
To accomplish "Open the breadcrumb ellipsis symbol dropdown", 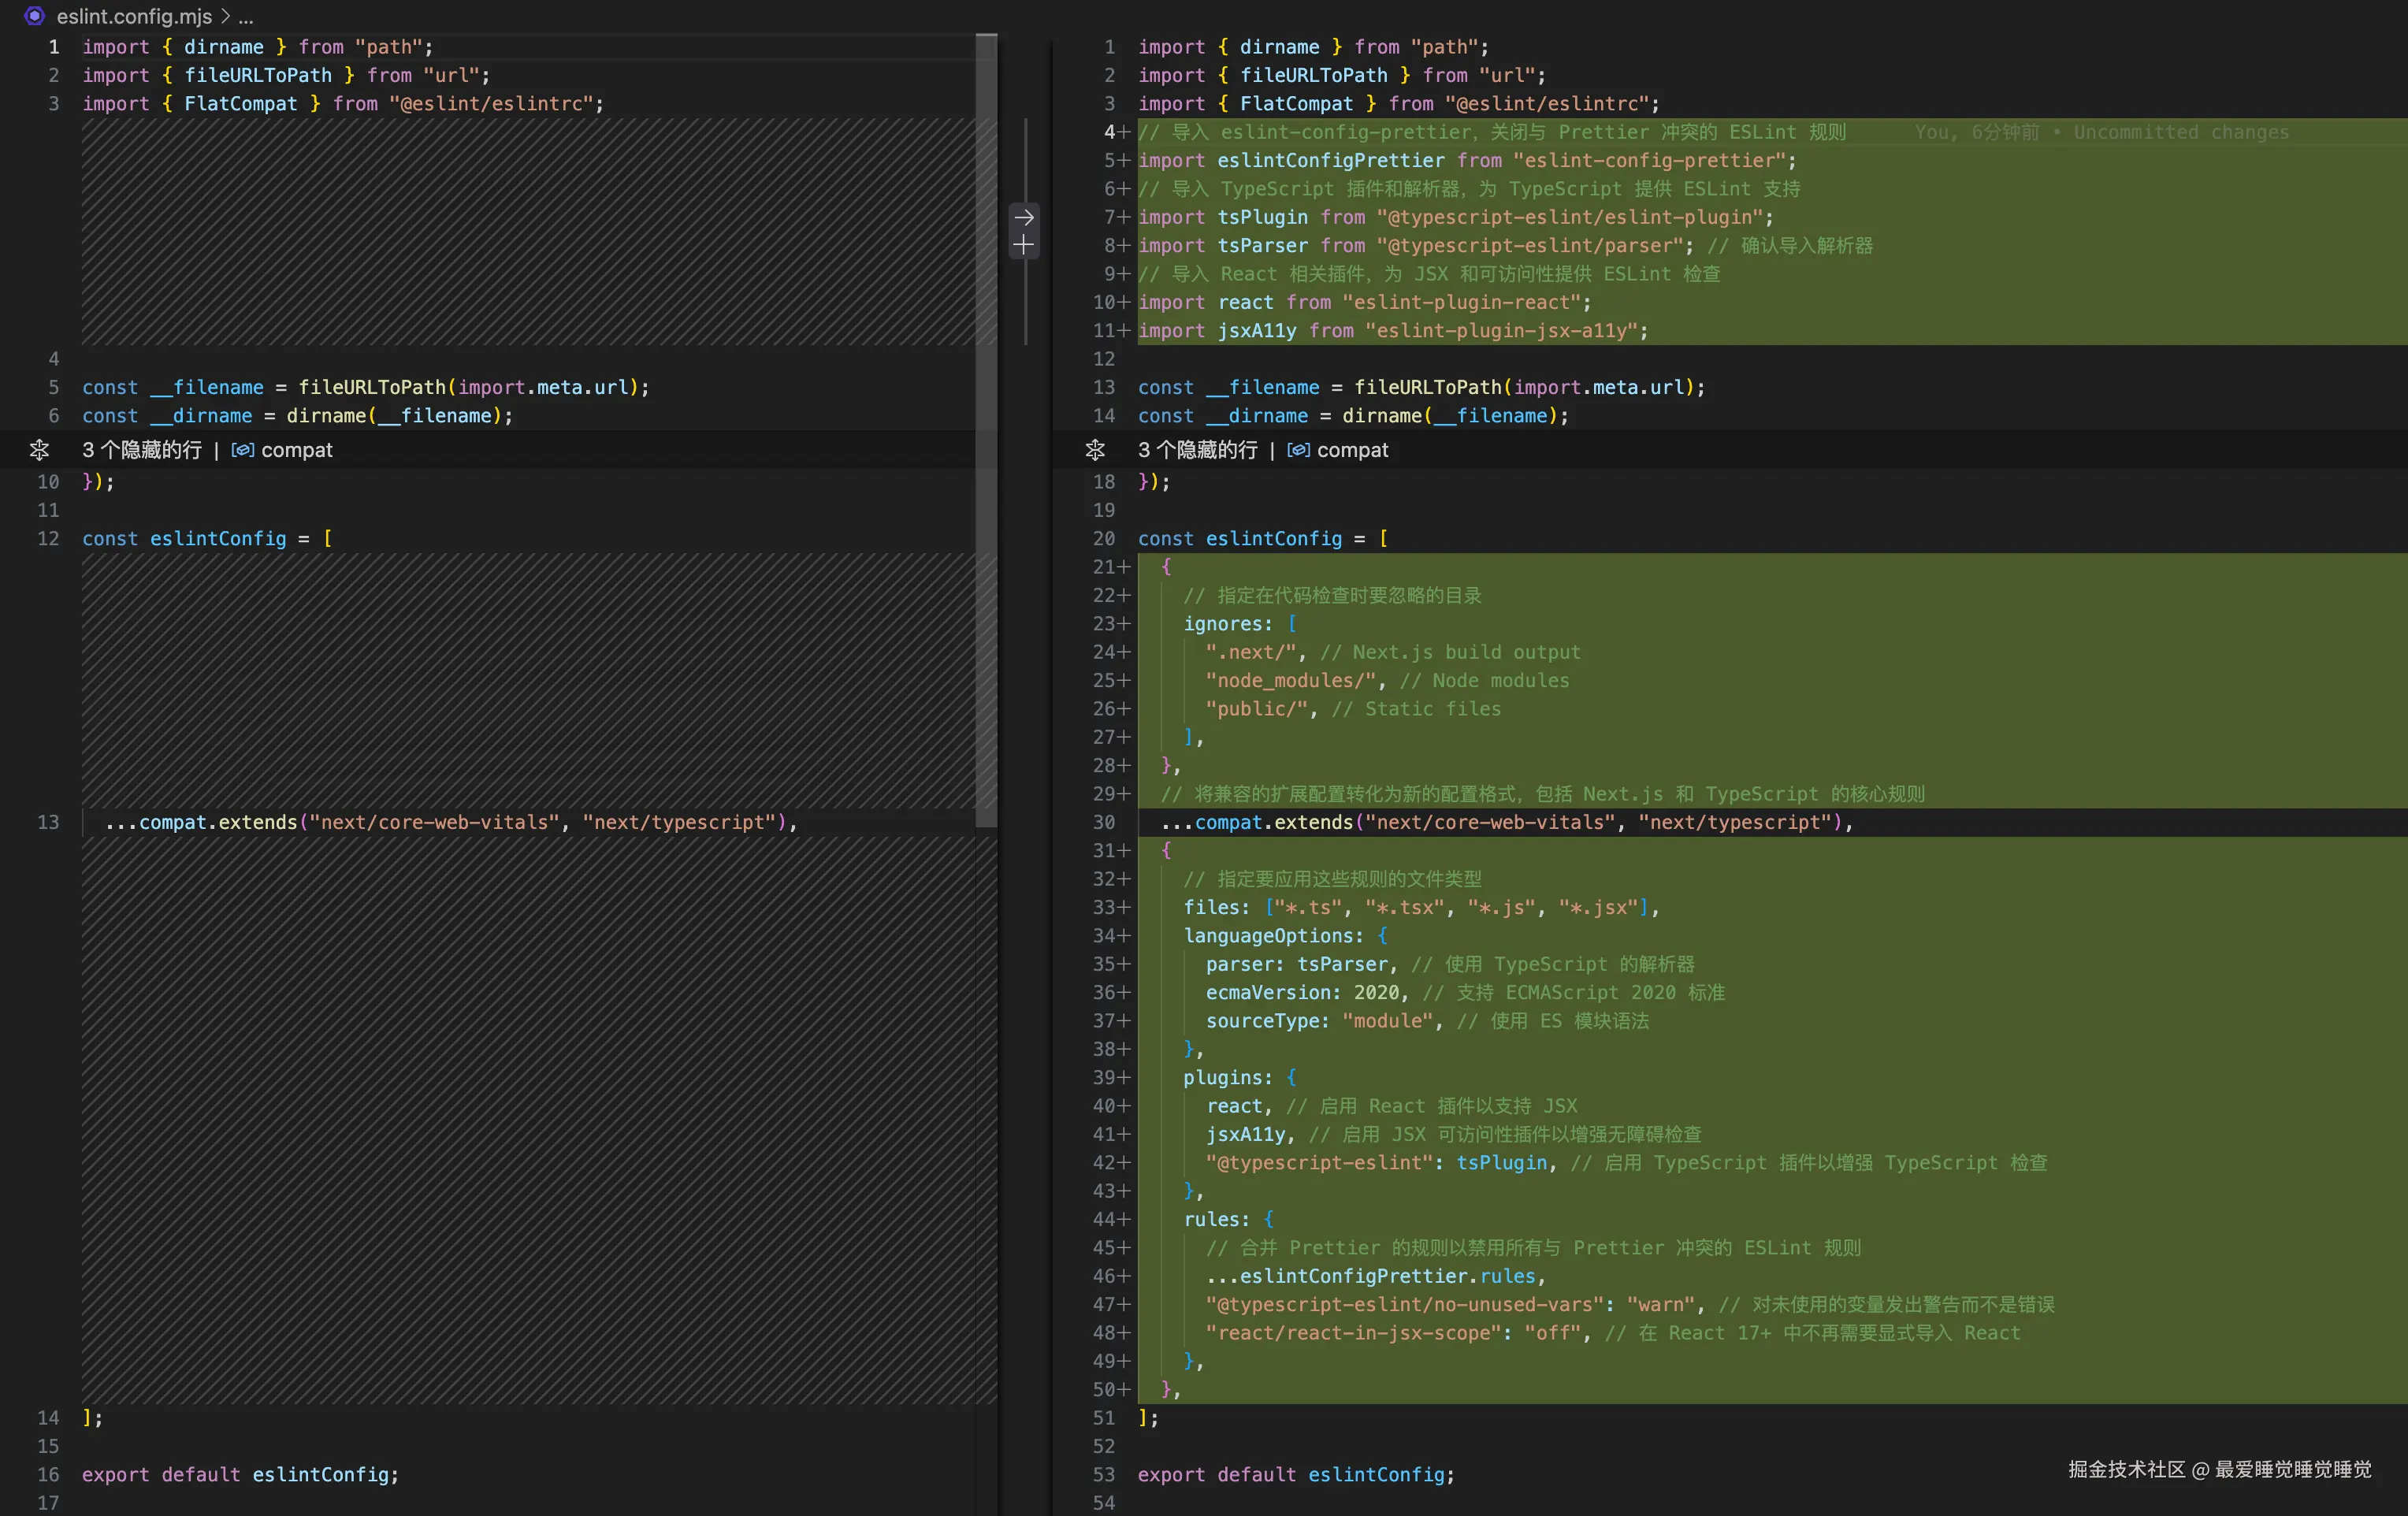I will click(x=246, y=17).
